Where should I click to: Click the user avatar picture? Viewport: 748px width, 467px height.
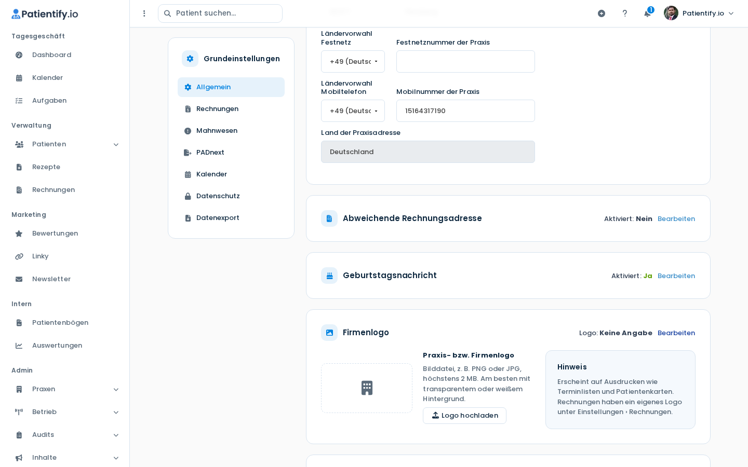671,13
